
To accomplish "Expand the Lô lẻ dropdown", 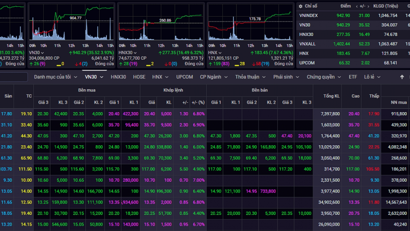I will (x=379, y=77).
